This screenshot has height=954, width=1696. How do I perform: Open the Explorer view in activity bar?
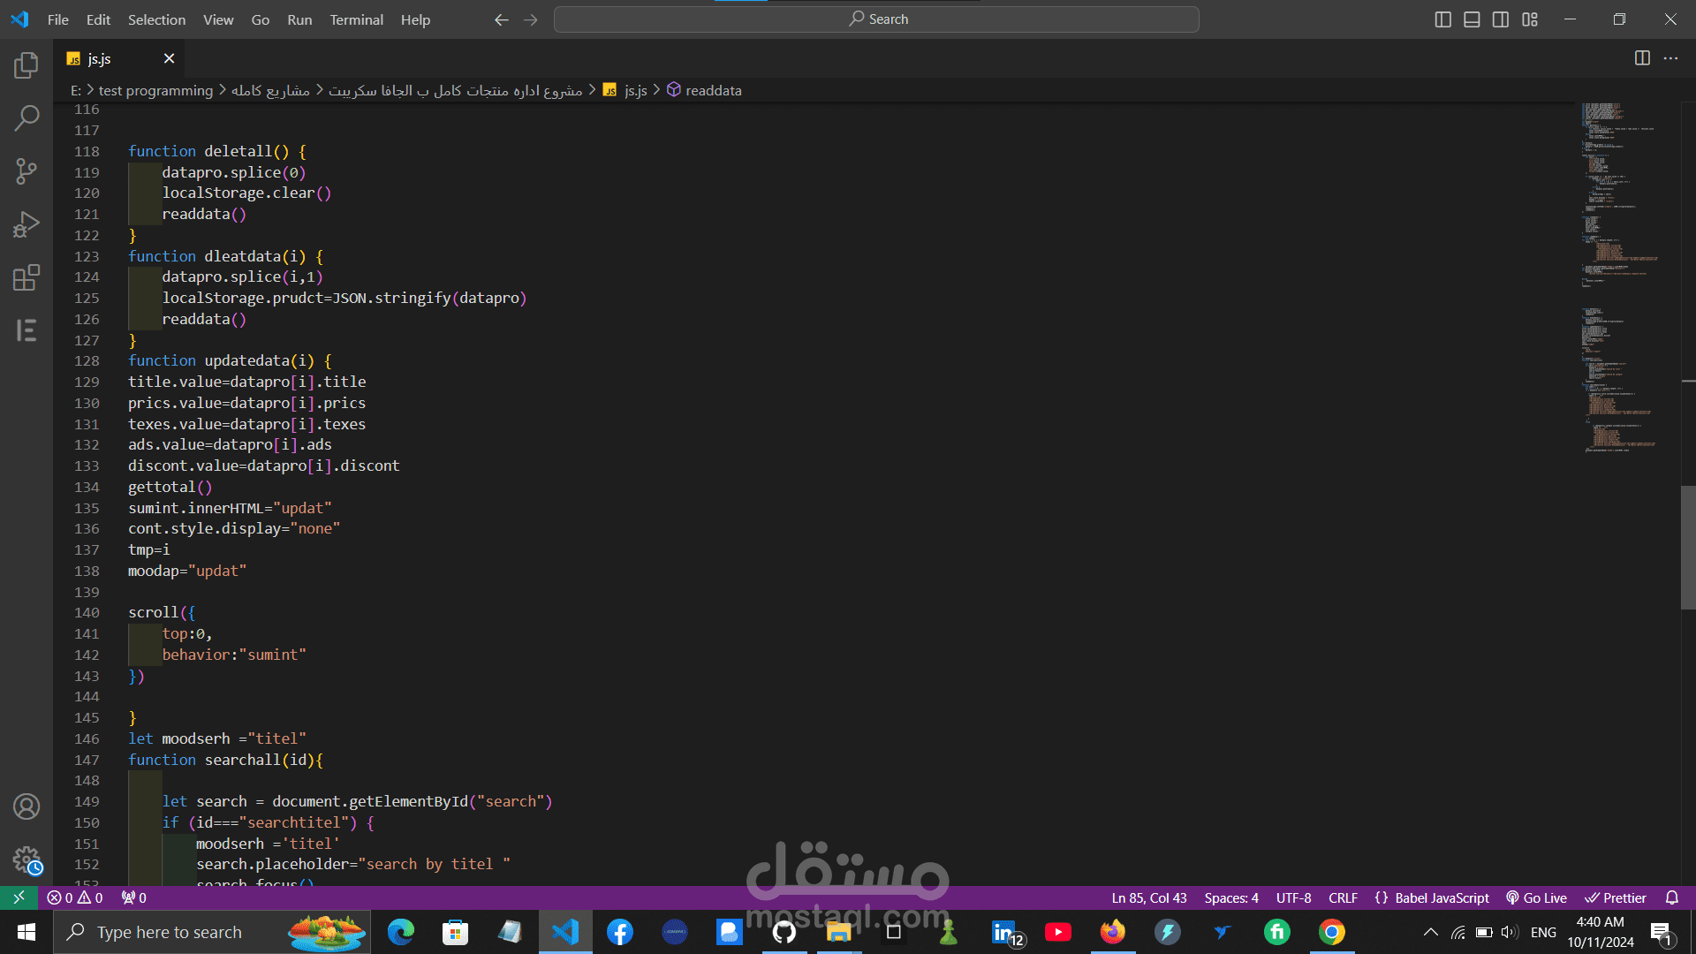[x=26, y=65]
